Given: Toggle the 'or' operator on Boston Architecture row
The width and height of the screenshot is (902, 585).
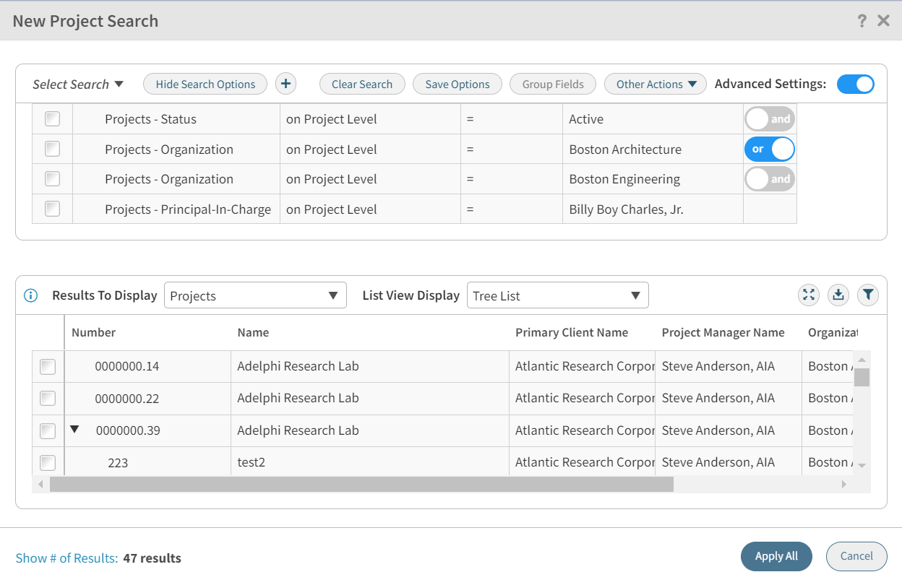Looking at the screenshot, I should 769,149.
